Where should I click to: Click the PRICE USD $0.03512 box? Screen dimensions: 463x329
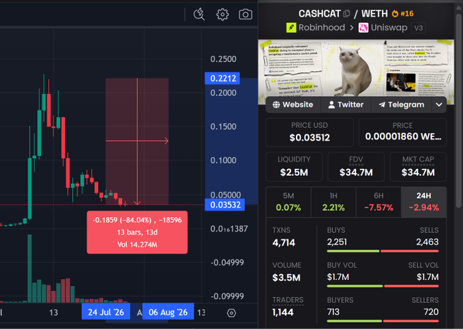(x=310, y=132)
